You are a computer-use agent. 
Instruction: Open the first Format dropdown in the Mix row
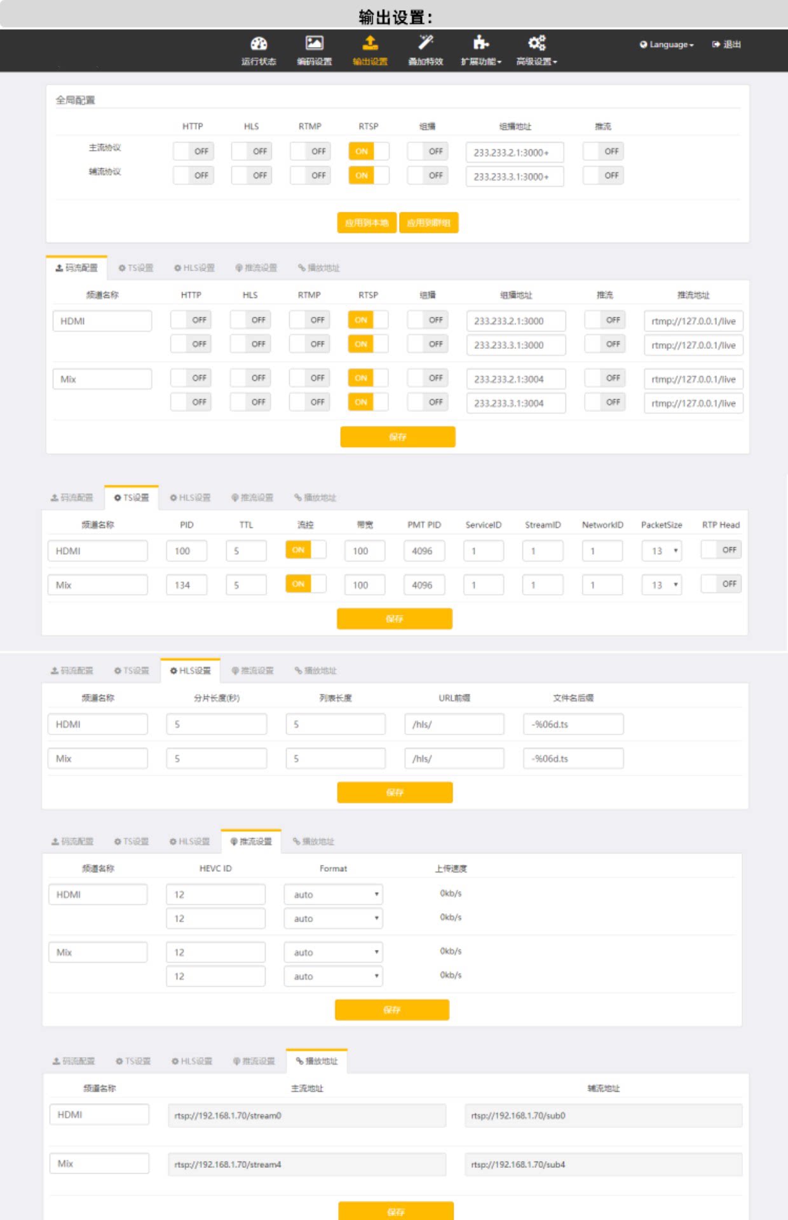click(334, 952)
